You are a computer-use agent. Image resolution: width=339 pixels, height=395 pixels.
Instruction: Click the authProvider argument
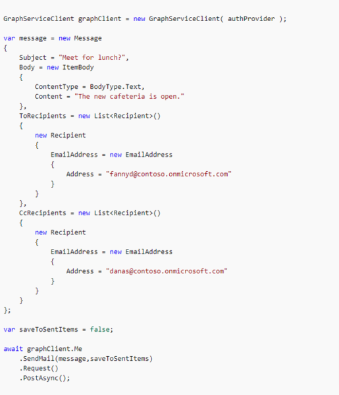tap(251, 19)
